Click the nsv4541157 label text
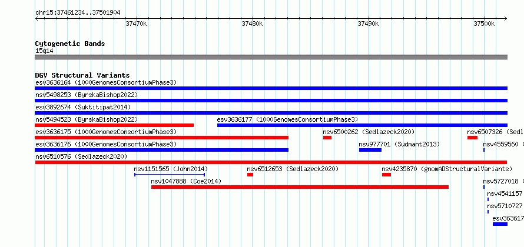The image size is (524, 247). click(505, 193)
